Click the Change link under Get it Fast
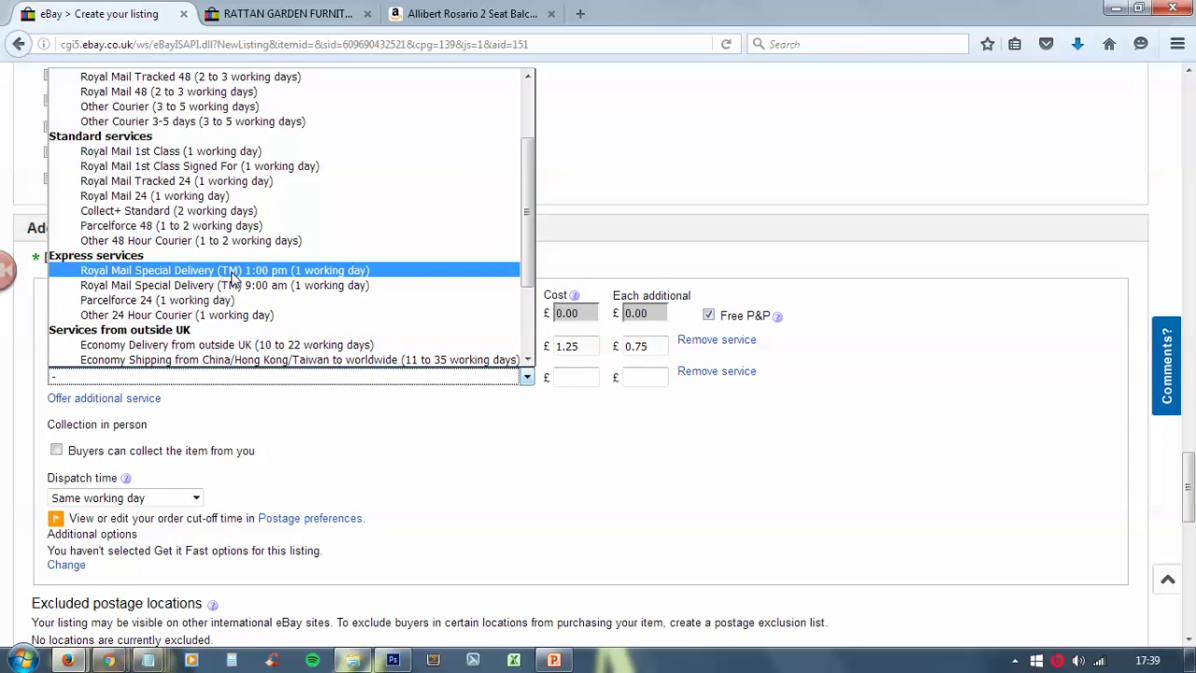The image size is (1196, 673). click(66, 565)
